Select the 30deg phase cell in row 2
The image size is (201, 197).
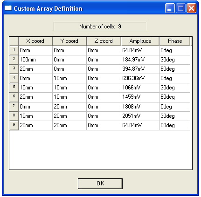(175, 60)
